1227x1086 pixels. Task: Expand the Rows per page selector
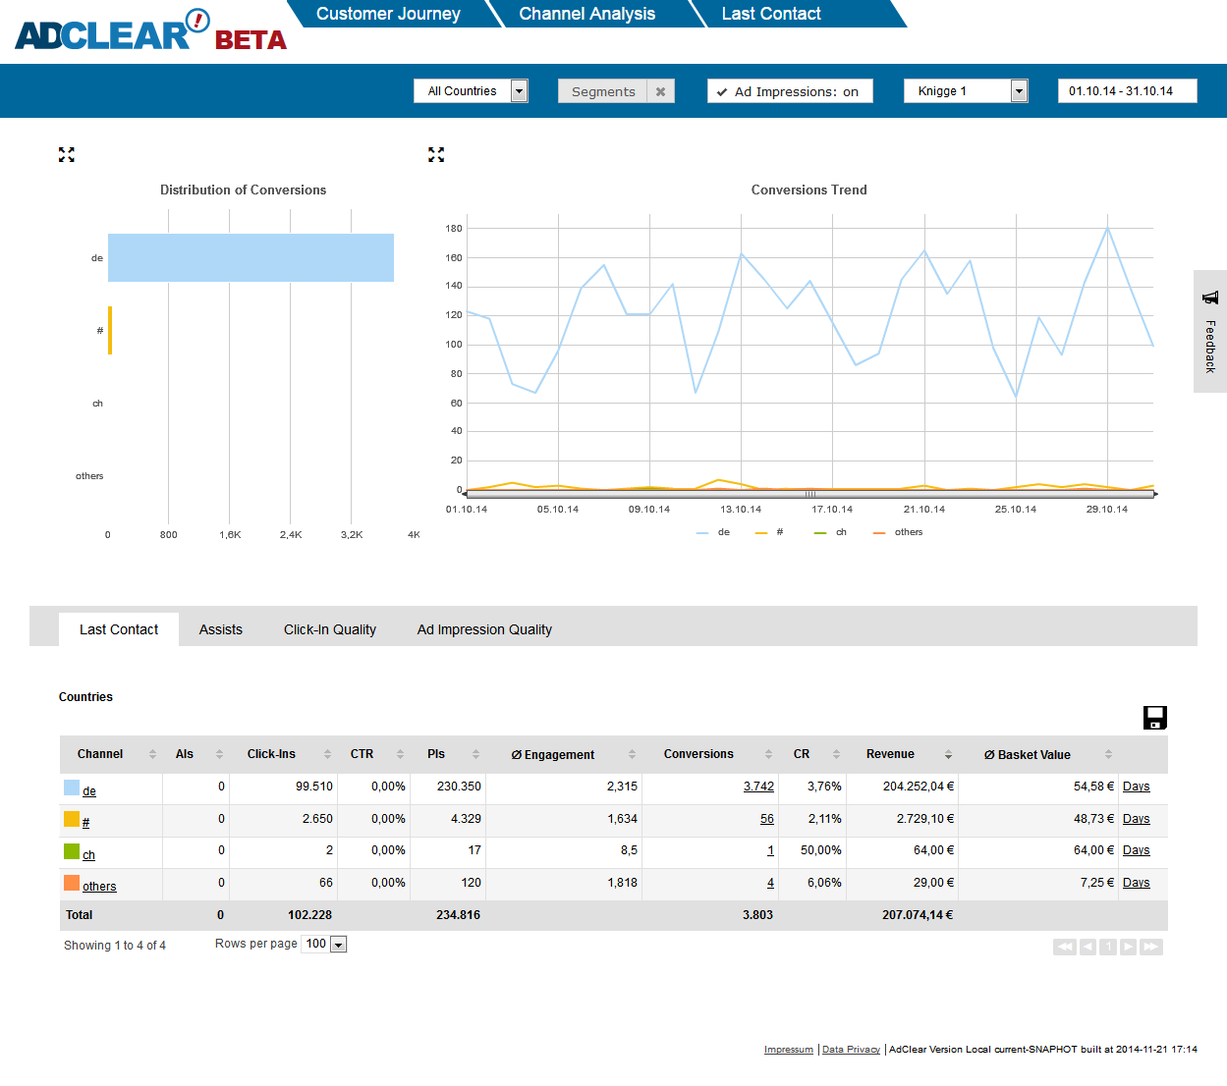[x=338, y=945]
